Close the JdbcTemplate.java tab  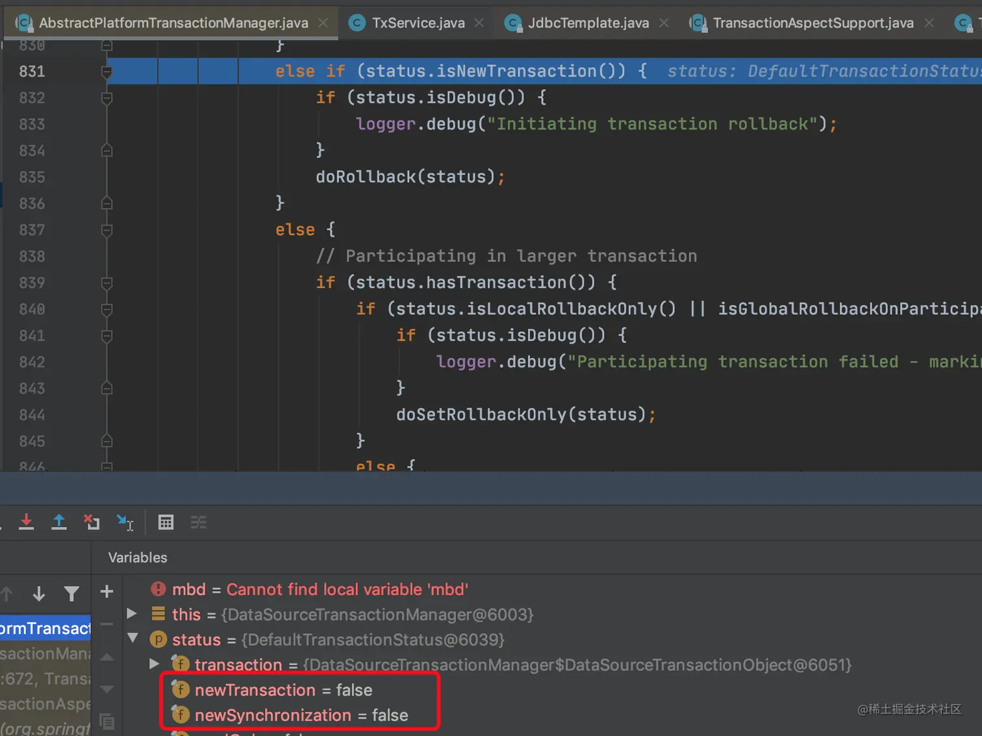pyautogui.click(x=664, y=23)
